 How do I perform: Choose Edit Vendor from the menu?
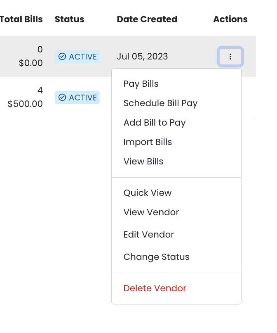pos(149,235)
